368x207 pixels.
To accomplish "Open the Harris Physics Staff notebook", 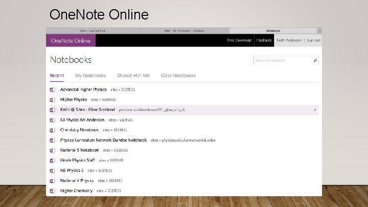I will 78,160.
